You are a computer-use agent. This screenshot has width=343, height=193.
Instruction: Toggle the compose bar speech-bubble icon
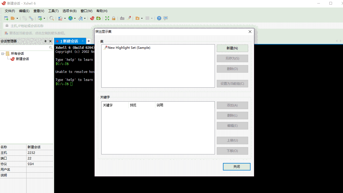tap(166, 18)
